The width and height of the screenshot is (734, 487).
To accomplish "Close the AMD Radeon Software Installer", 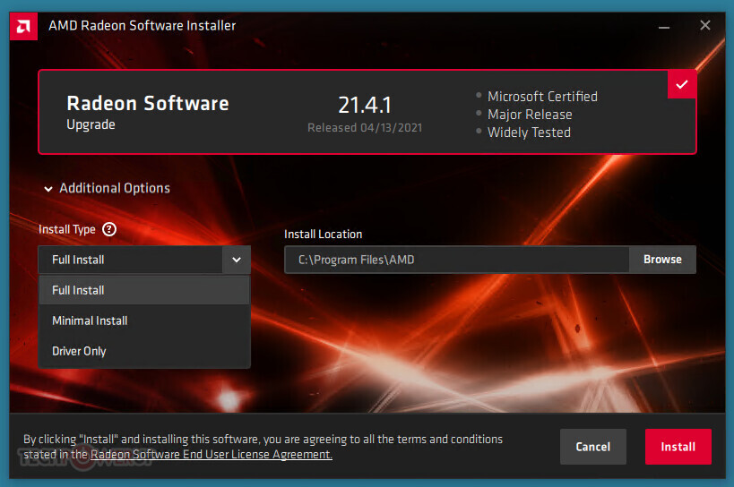I will [705, 25].
